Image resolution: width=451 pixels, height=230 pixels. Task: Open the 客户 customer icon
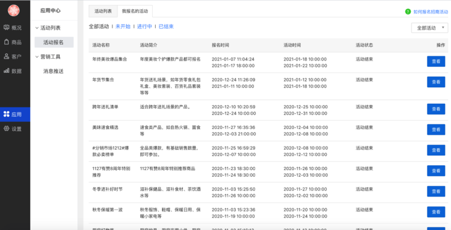coord(6,56)
